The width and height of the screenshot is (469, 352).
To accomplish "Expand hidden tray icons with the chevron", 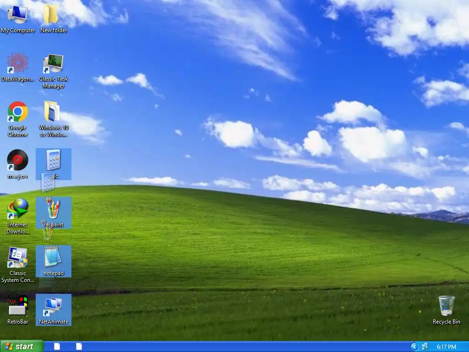I will (x=414, y=347).
